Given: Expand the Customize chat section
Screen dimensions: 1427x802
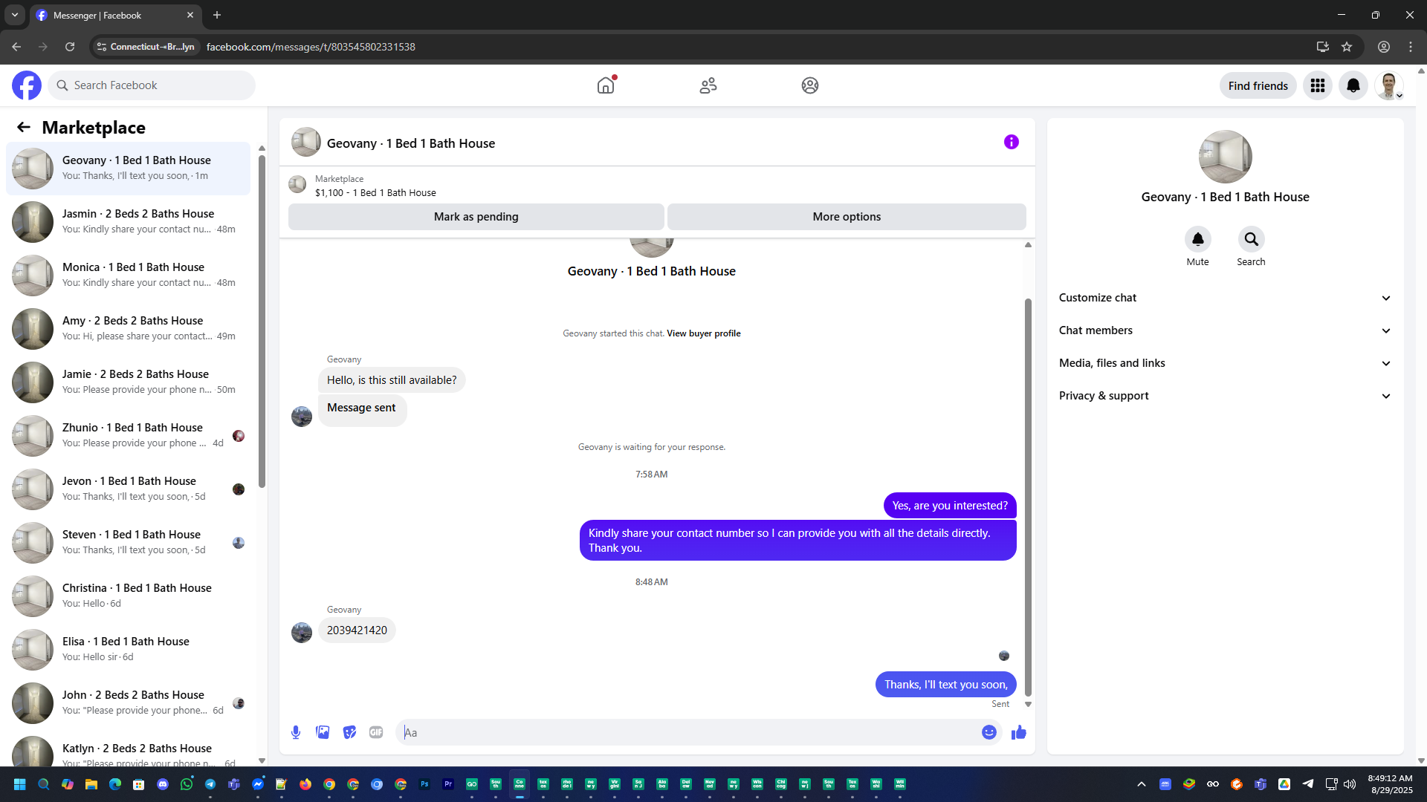Looking at the screenshot, I should (1224, 298).
